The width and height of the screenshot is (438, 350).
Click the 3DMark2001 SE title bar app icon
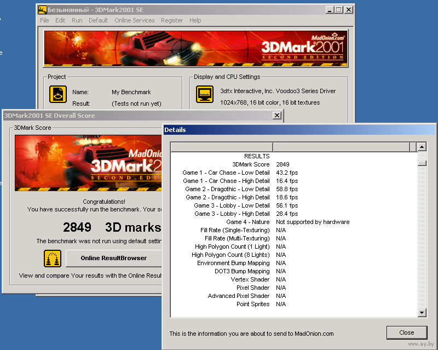coord(43,10)
